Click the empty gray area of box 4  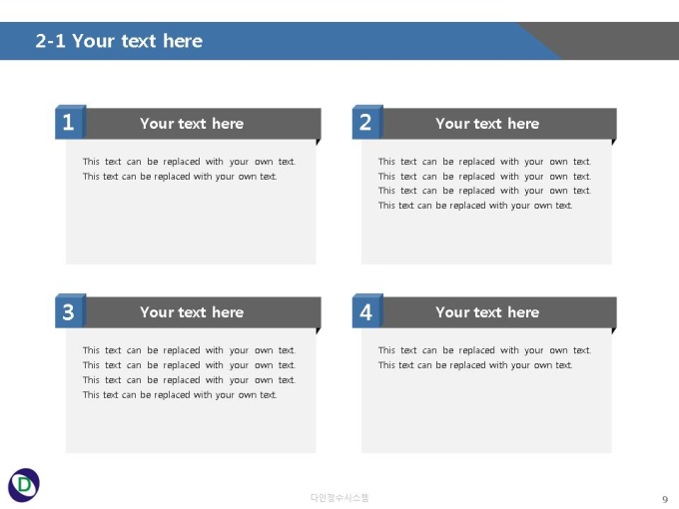tap(486, 411)
